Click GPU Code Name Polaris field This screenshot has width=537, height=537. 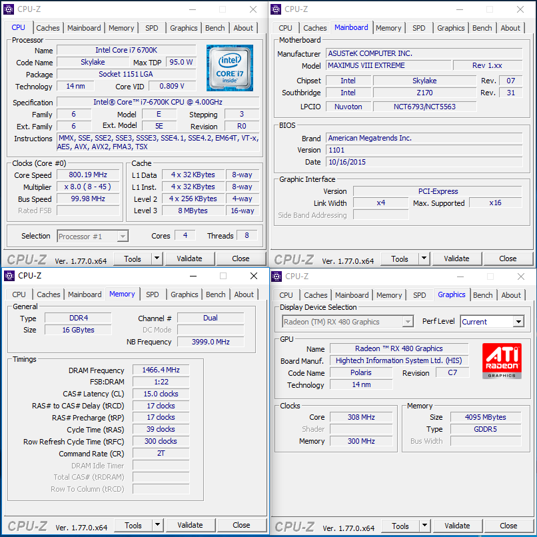[361, 372]
